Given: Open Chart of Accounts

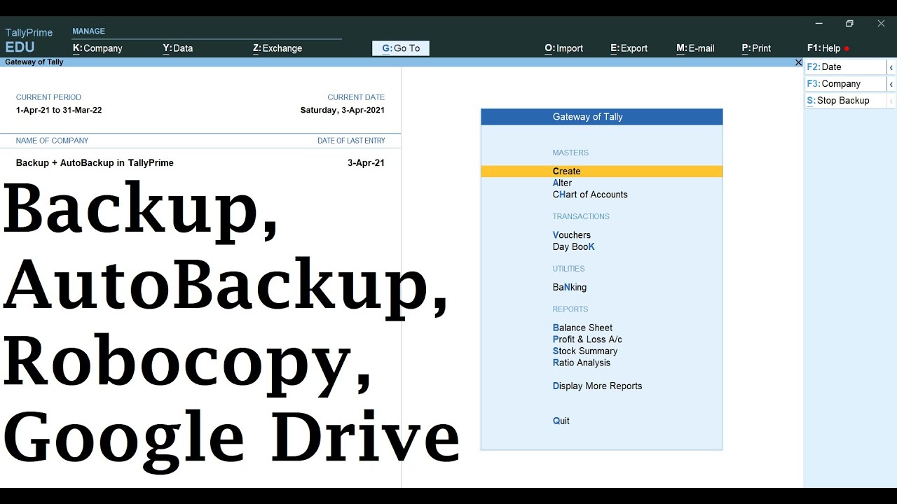Looking at the screenshot, I should click(x=590, y=195).
